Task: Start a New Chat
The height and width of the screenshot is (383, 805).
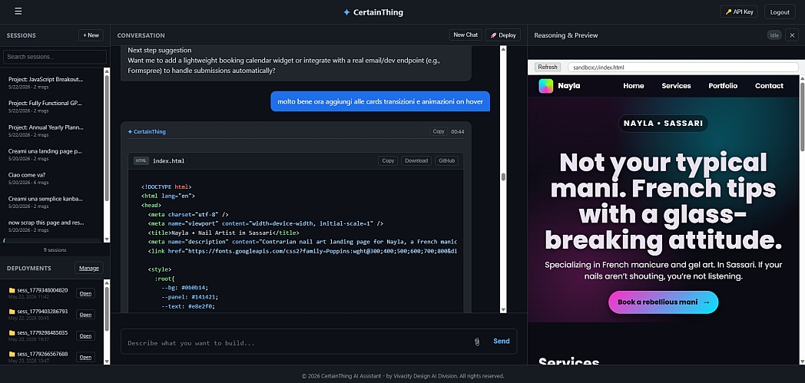Action: 465,35
